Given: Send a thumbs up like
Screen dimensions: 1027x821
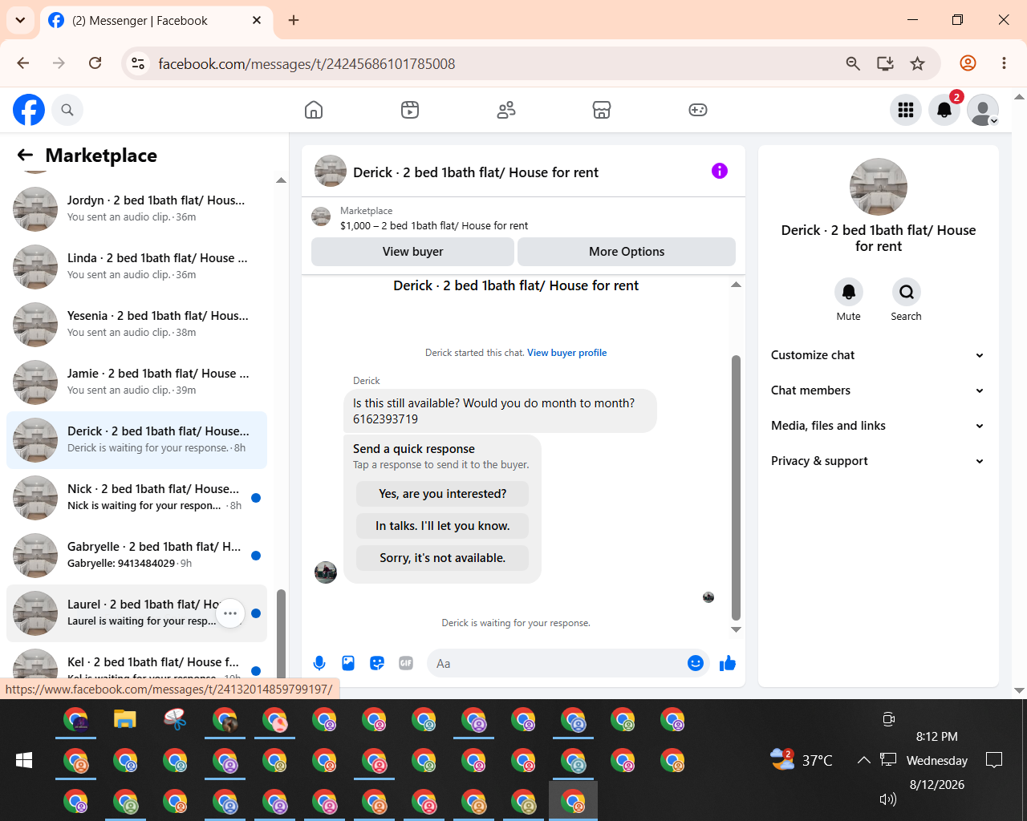Looking at the screenshot, I should (728, 663).
